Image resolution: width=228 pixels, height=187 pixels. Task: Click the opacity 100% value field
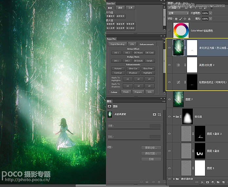205,13
